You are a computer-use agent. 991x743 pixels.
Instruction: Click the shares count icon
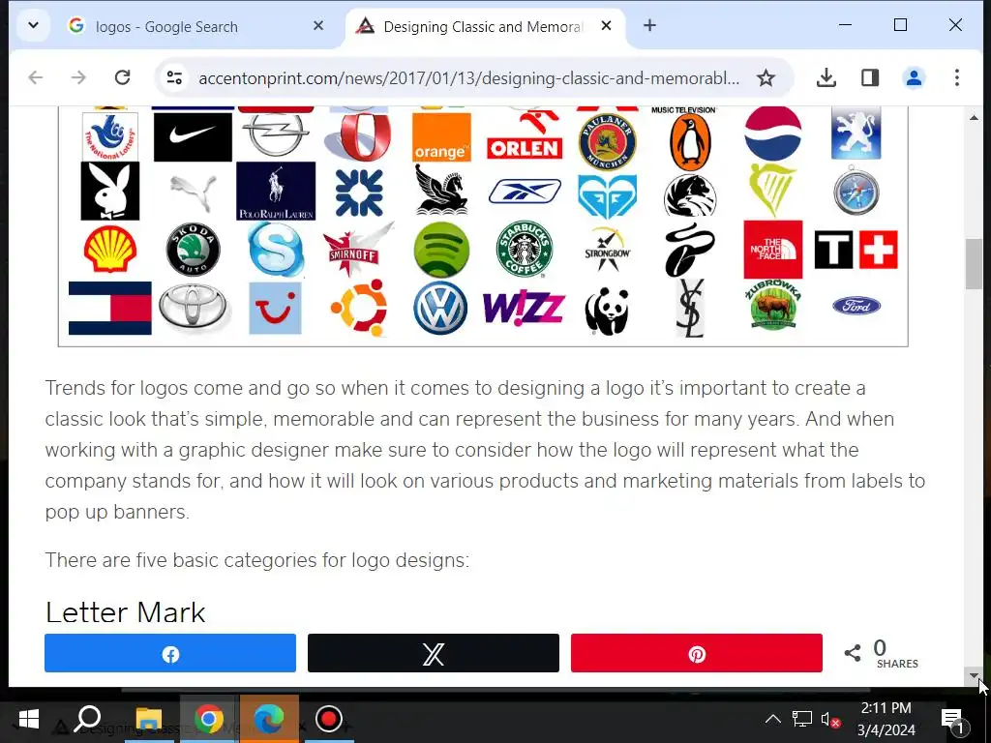coord(852,653)
